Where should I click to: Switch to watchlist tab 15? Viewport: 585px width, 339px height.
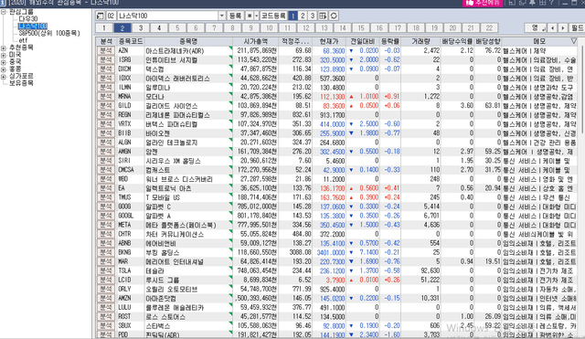click(x=361, y=28)
